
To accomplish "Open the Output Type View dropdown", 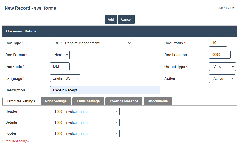I will (222, 67).
